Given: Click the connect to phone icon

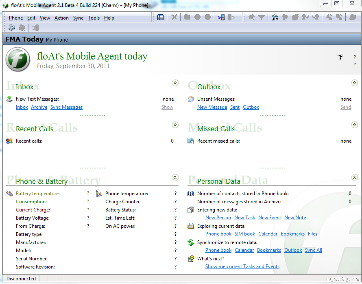Looking at the screenshot, I should pyautogui.click(x=221, y=17).
